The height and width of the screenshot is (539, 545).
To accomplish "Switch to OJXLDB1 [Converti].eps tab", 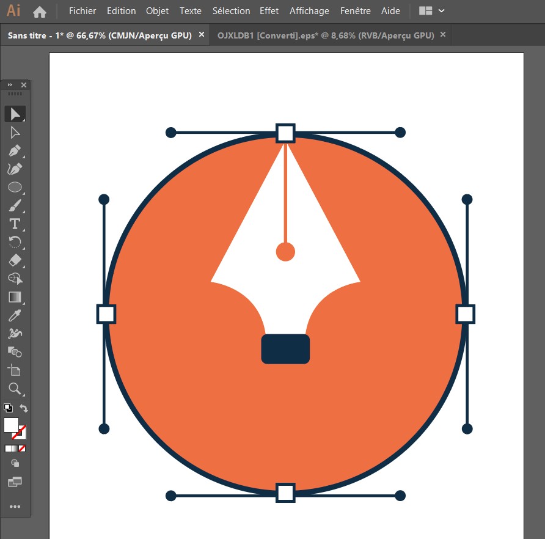I will pos(326,35).
